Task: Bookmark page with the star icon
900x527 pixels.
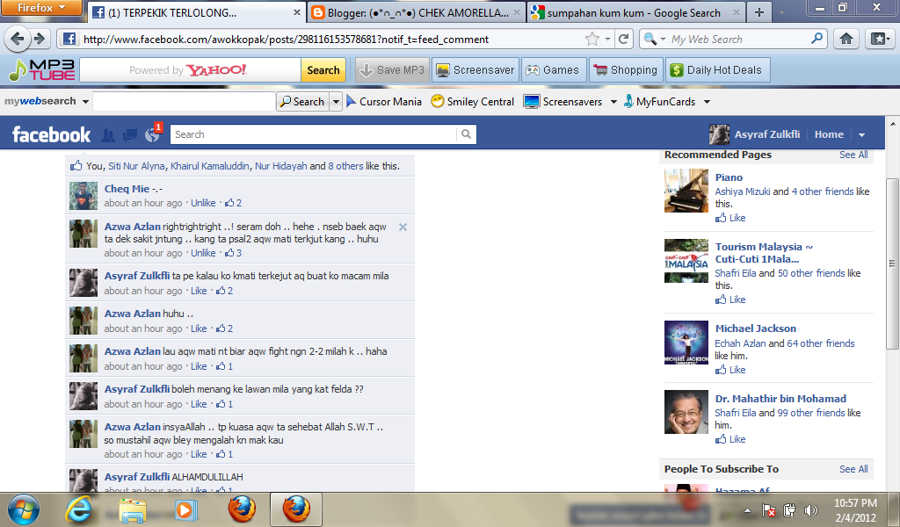Action: 592,39
